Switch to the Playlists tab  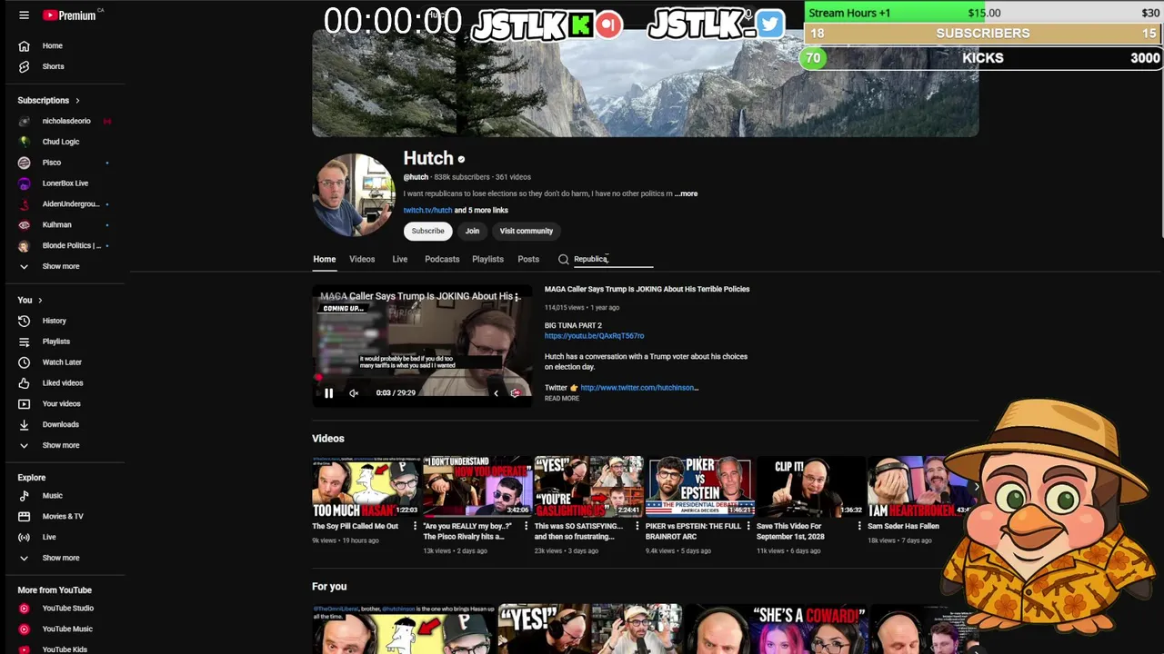coord(487,259)
